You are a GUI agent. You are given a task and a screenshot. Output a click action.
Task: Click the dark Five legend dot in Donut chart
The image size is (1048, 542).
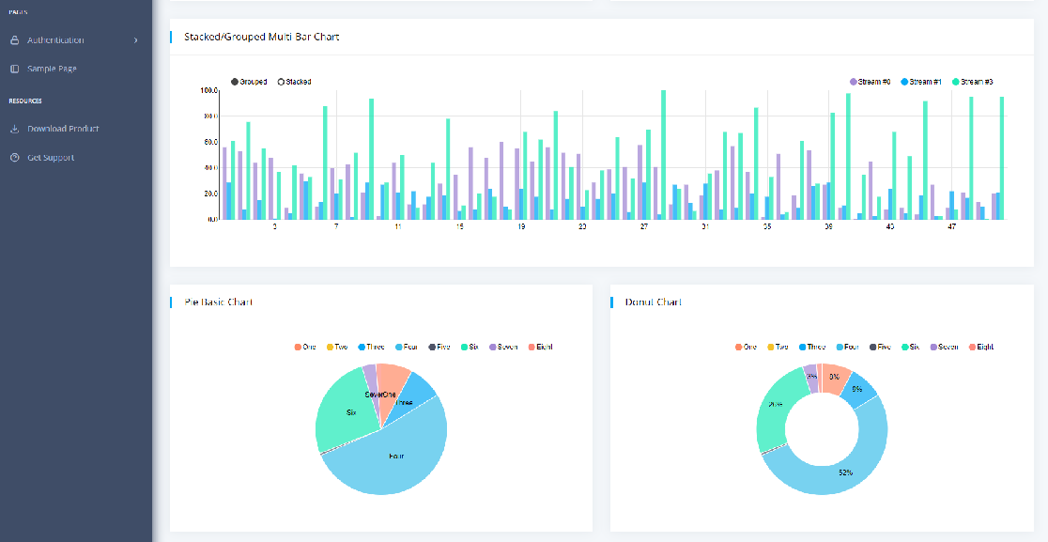point(873,347)
